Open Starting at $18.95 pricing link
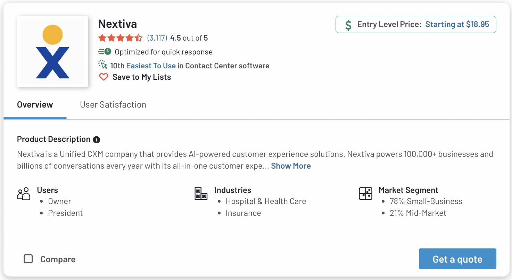The height and width of the screenshot is (280, 512). 457,24
